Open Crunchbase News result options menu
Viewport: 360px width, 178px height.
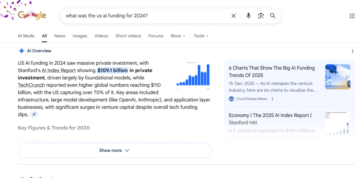[272, 99]
